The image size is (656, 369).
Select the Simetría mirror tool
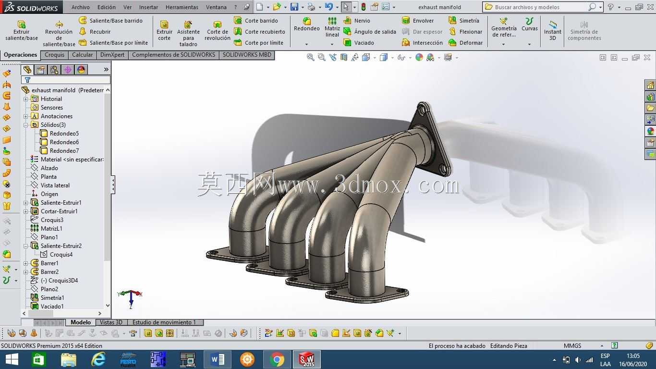pos(464,21)
